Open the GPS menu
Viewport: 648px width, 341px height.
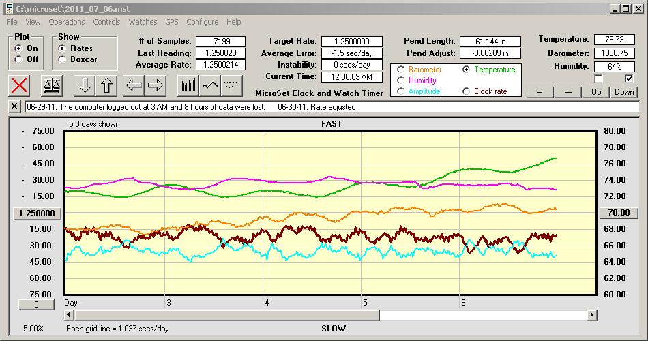coord(171,22)
